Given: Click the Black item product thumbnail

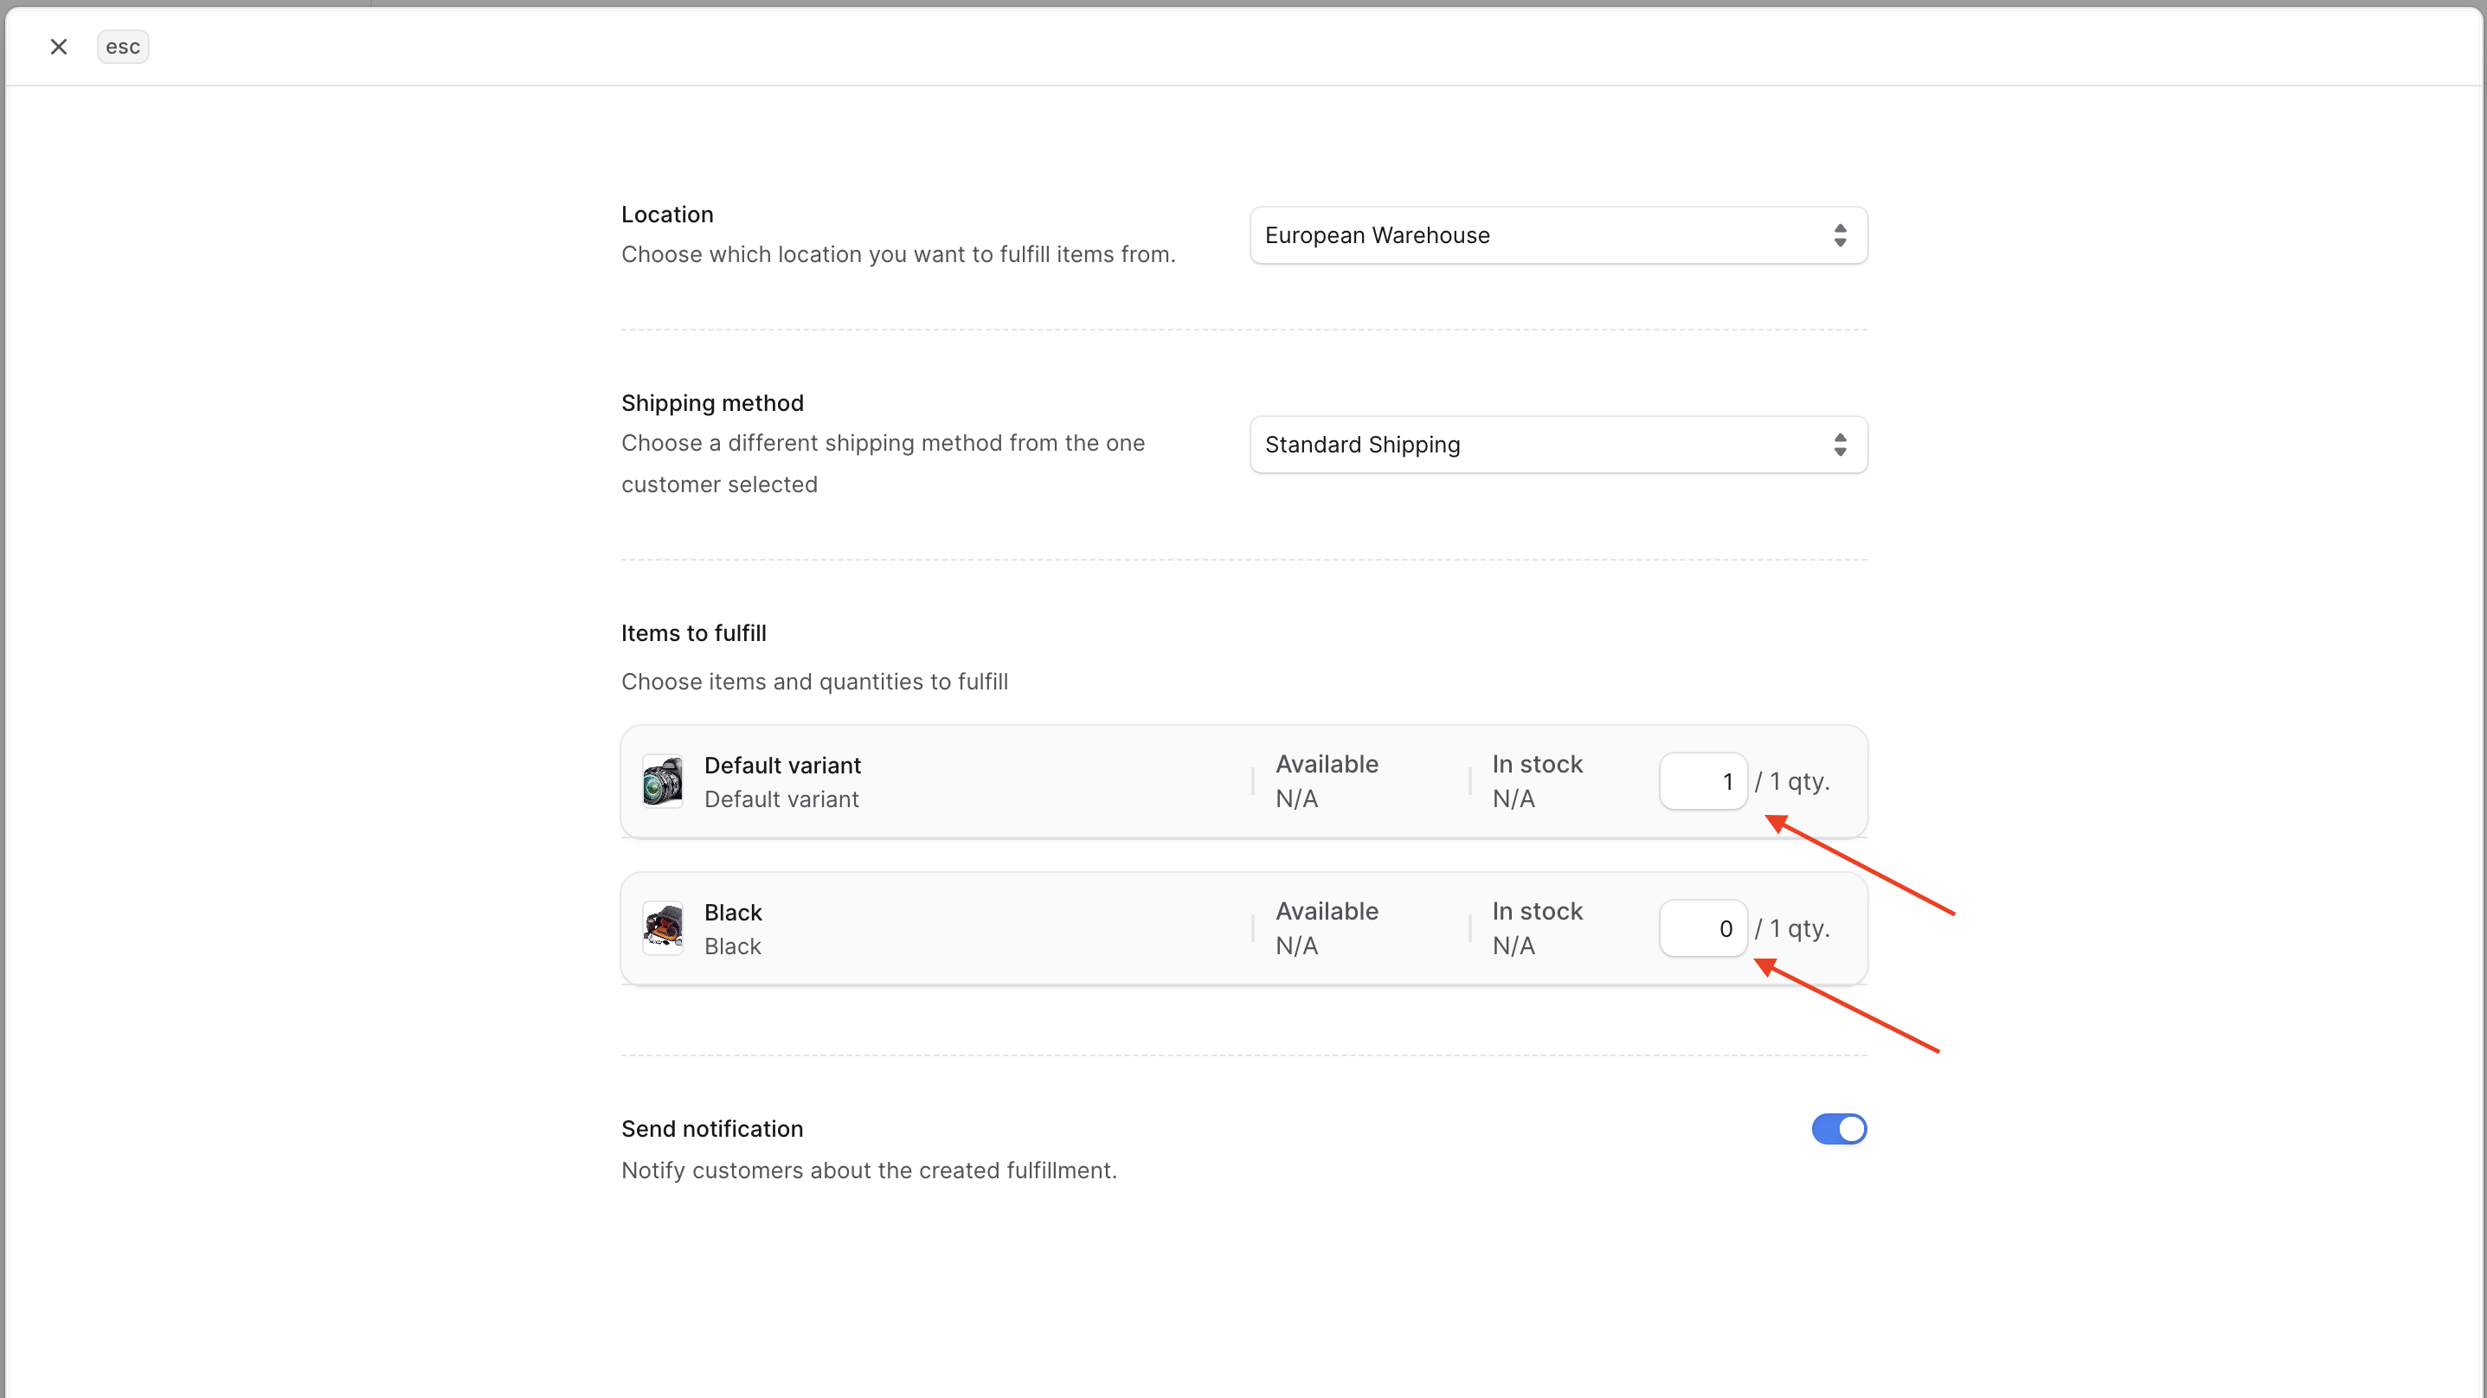Looking at the screenshot, I should pos(663,927).
